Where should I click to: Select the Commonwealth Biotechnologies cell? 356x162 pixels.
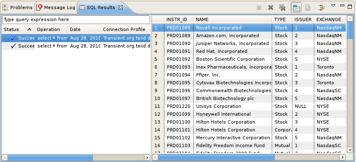233,91
